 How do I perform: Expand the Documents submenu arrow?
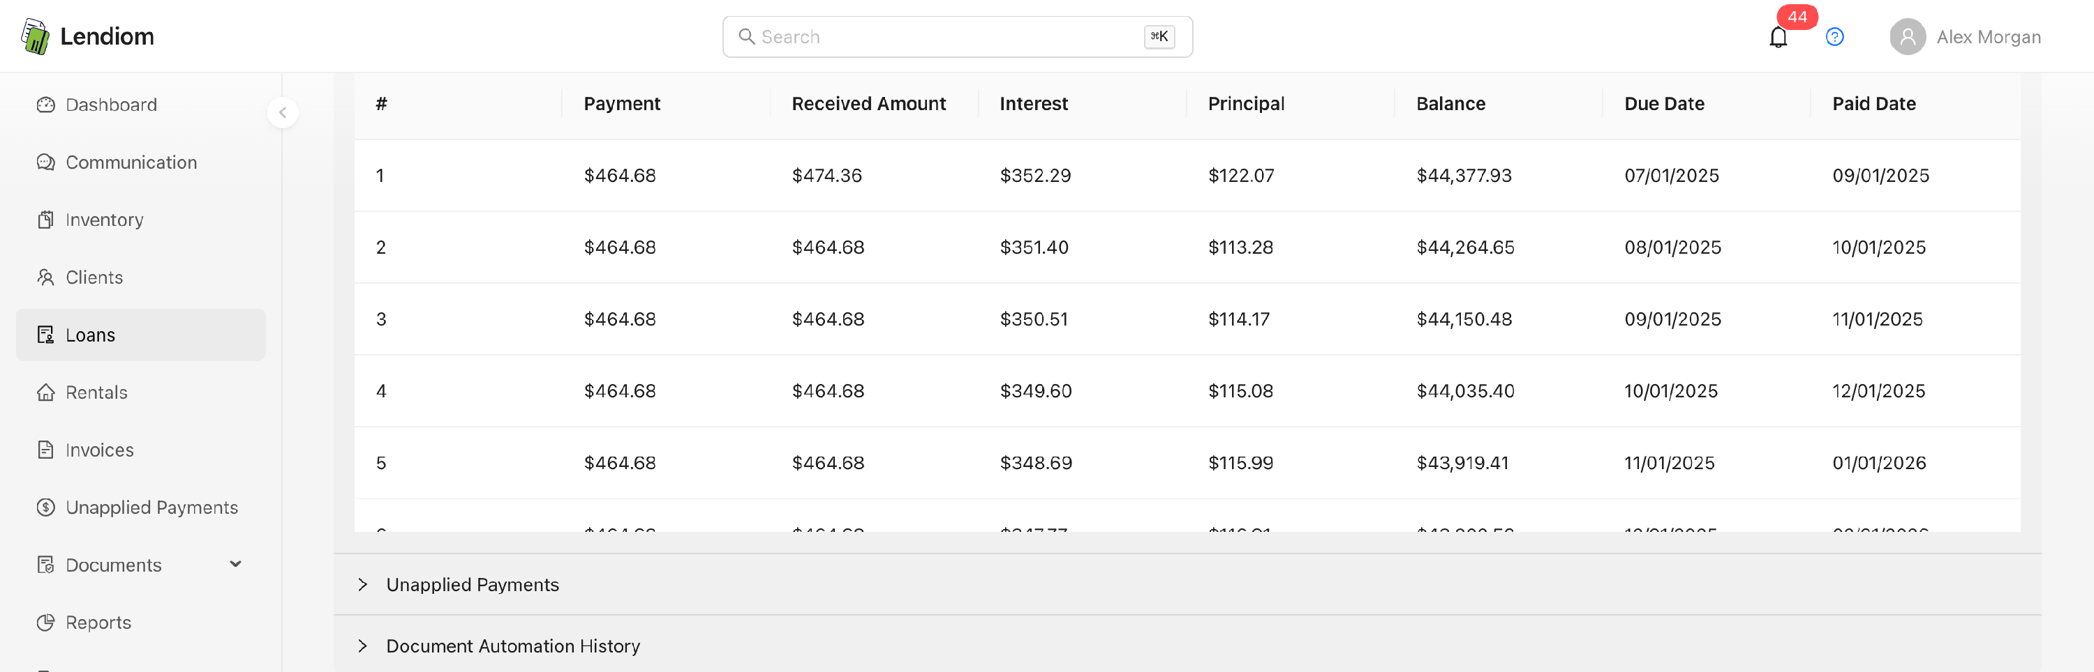point(236,564)
